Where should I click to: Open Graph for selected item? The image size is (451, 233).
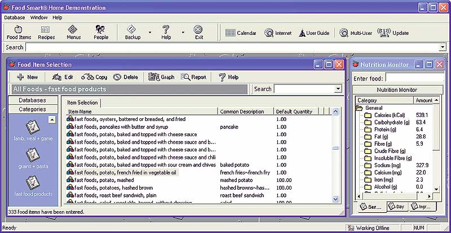point(161,77)
